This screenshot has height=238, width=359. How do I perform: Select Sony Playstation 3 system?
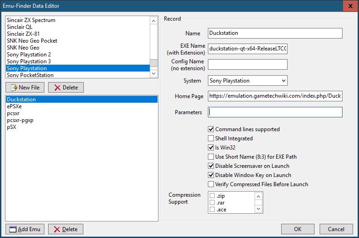78,61
